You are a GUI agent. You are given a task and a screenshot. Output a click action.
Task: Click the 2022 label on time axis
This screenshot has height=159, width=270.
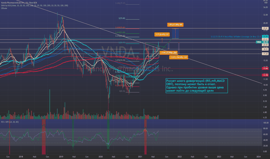tap(180, 157)
